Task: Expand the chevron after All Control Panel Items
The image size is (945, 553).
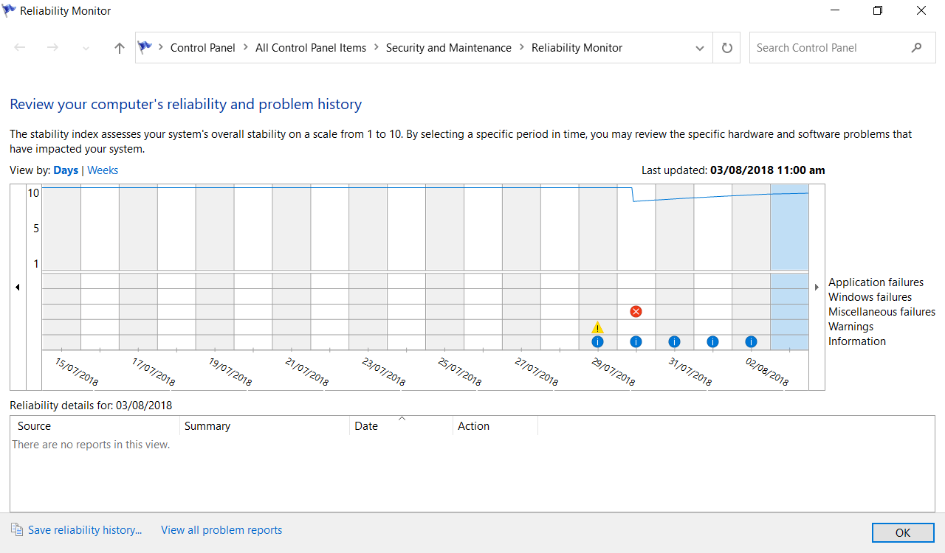Action: [376, 48]
